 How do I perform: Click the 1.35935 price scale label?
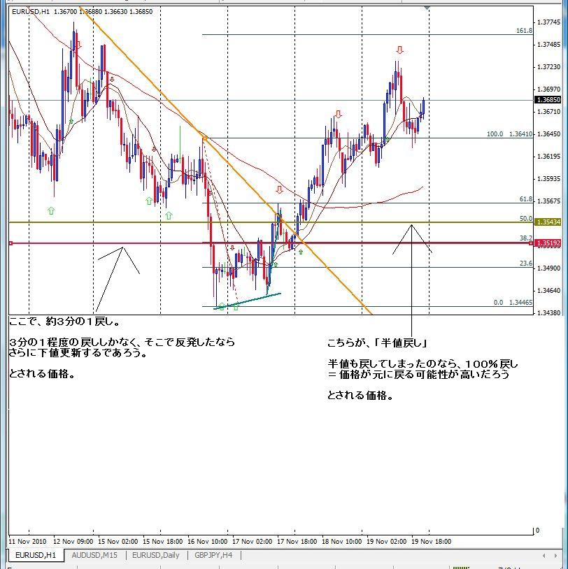coord(548,178)
